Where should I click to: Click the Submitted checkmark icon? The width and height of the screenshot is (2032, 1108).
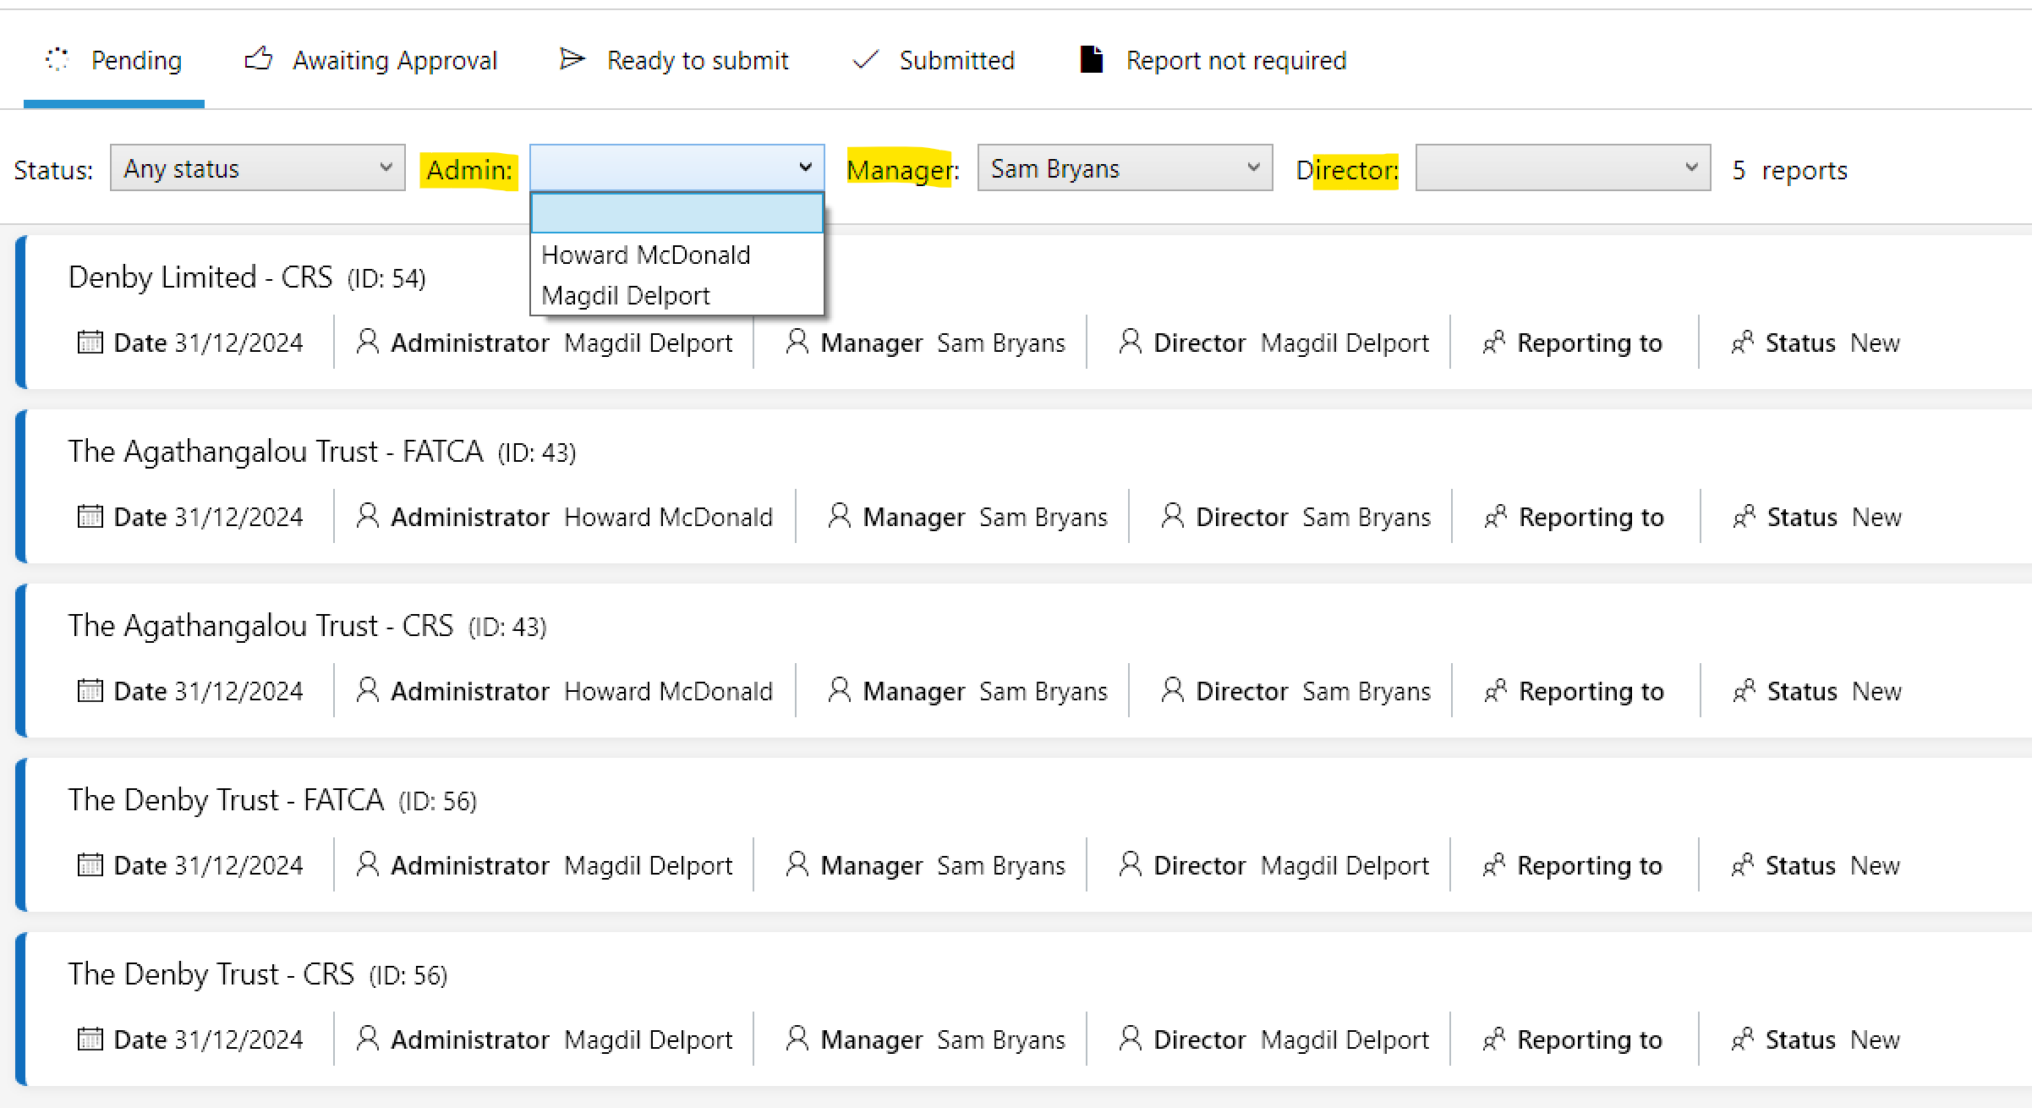pos(866,60)
